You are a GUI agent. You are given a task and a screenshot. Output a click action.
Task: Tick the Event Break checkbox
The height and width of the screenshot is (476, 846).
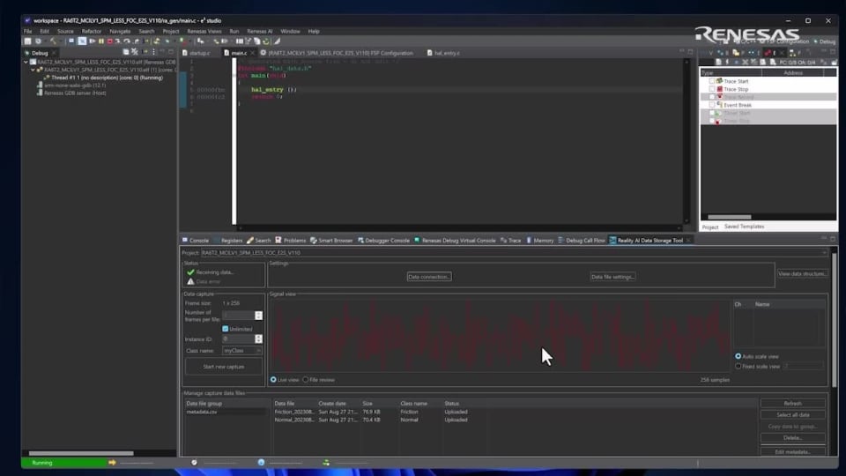(712, 105)
